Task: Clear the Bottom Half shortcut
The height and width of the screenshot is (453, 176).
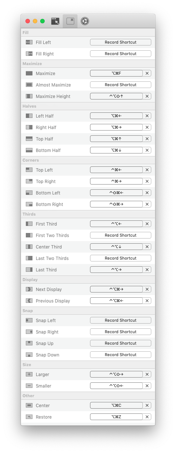Action: click(147, 150)
